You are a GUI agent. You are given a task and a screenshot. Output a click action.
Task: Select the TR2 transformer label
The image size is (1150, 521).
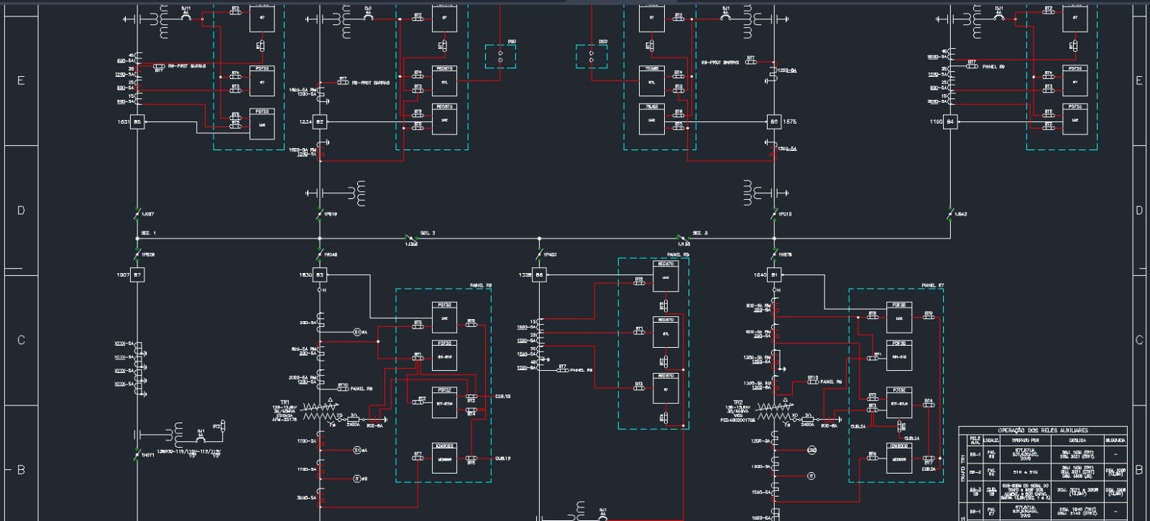coord(737,402)
